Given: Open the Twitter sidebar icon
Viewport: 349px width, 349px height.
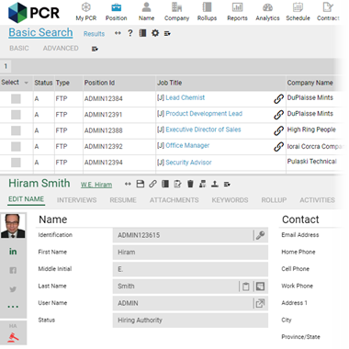Looking at the screenshot, I should [13, 289].
